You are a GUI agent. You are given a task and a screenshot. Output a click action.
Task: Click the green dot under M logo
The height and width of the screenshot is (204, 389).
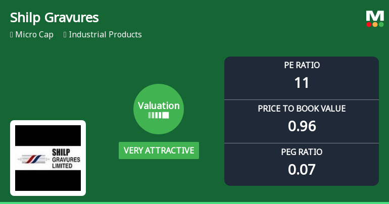[381, 24]
